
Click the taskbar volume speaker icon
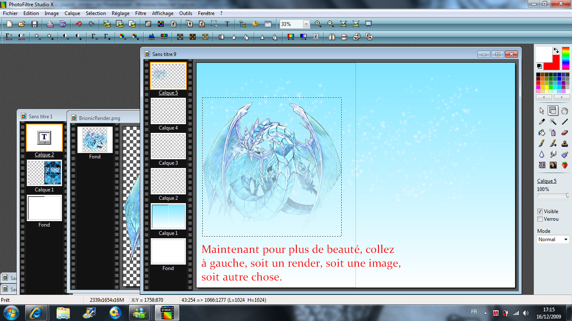click(526, 313)
